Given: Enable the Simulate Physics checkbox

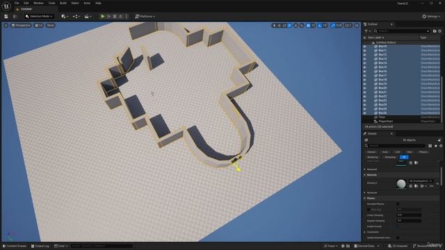Looking at the screenshot, I should click(x=398, y=203).
